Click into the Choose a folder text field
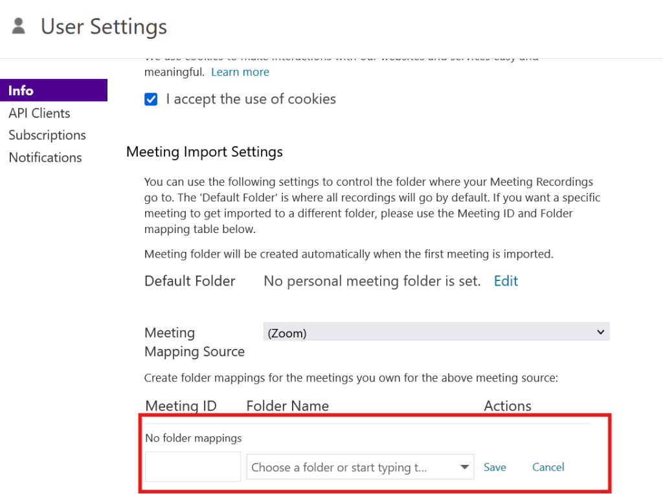Viewport: 663px width, 494px height. point(350,467)
